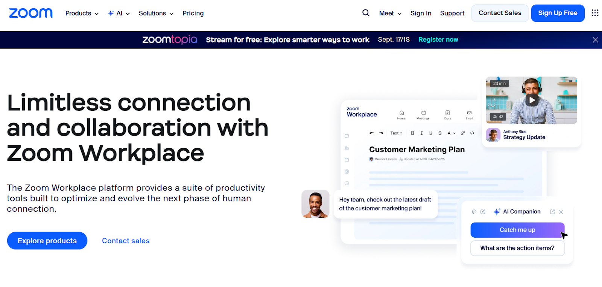Click the Docs icon in Zoom Workplace
Viewport: 602px width, 287px height.
click(x=447, y=115)
